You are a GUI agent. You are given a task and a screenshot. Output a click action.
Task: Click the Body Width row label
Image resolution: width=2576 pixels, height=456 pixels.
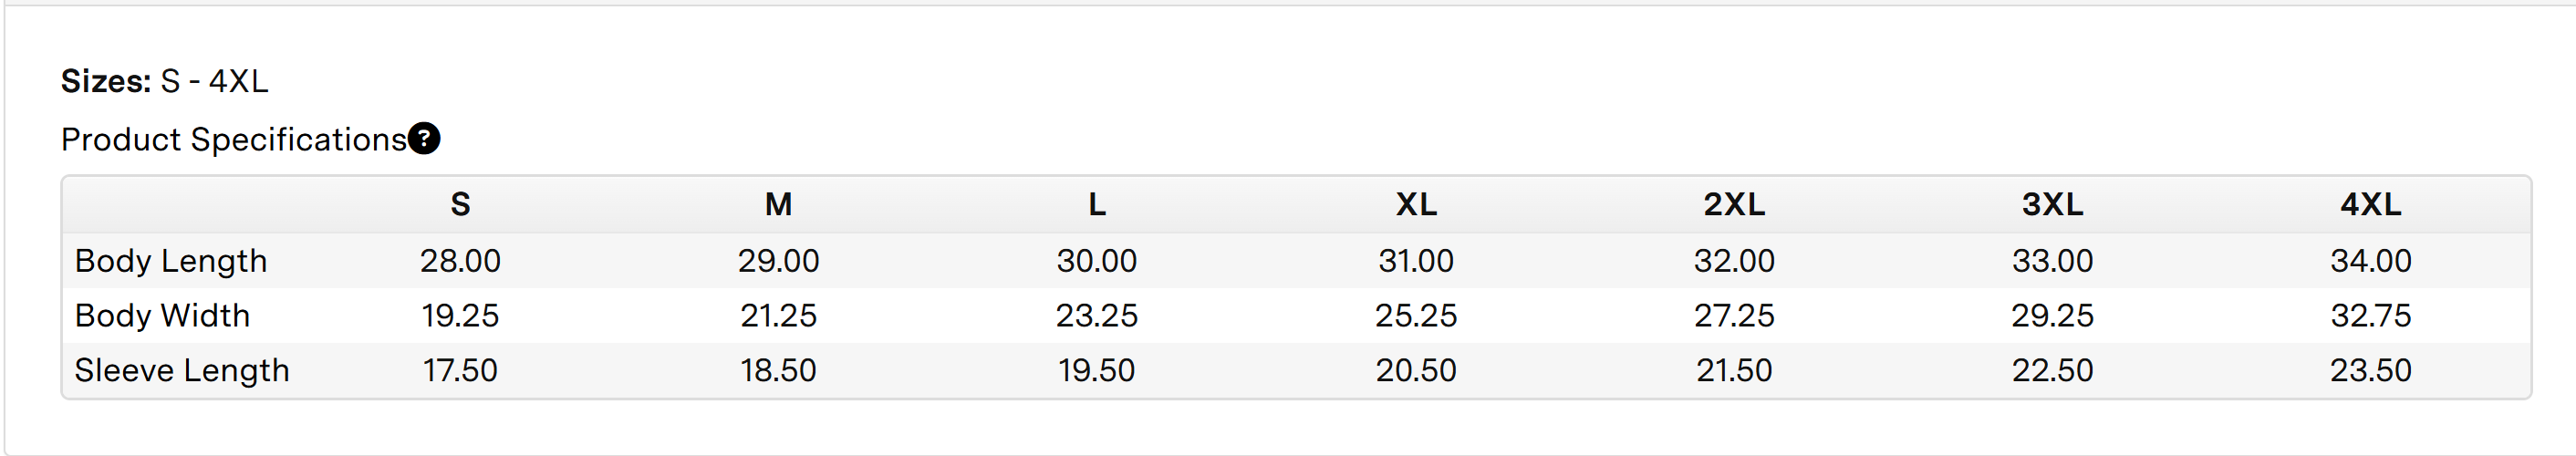point(162,316)
